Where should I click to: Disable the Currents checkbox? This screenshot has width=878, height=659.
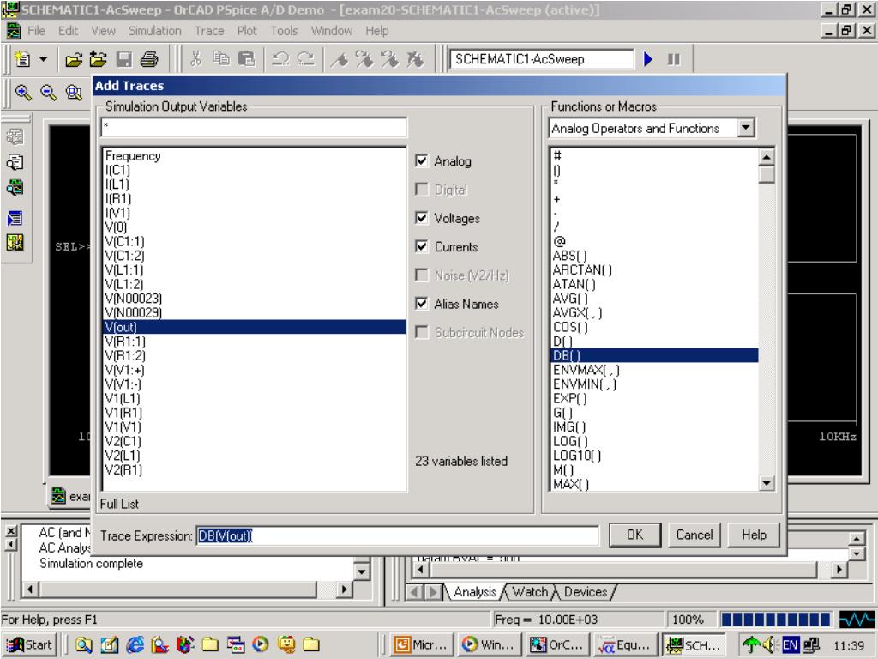click(x=422, y=247)
